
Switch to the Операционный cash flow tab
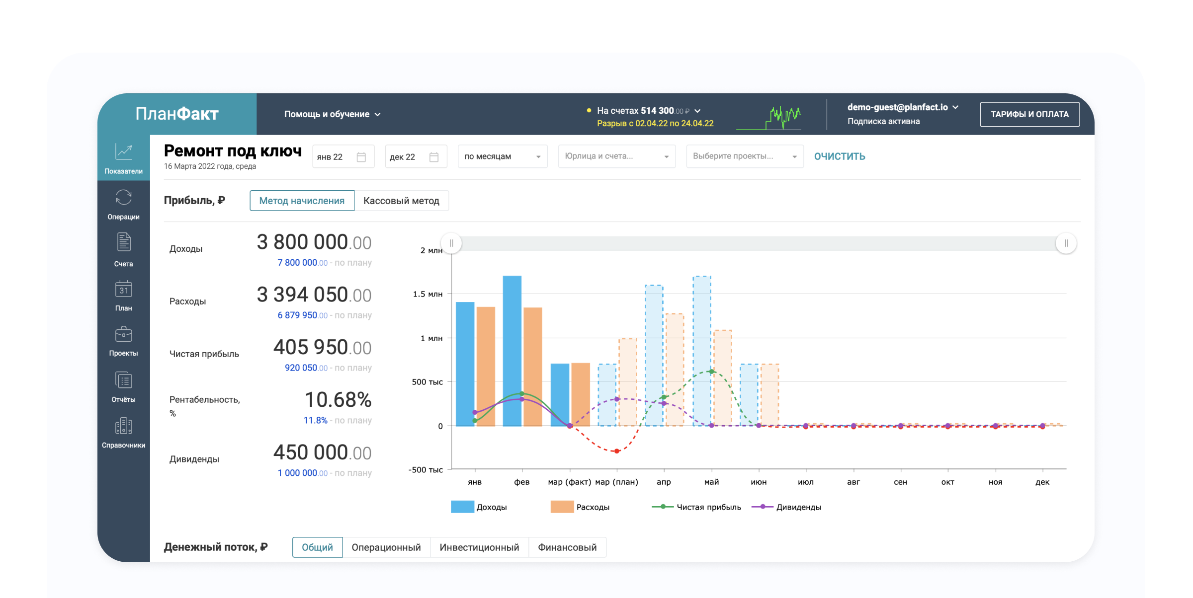coord(386,547)
